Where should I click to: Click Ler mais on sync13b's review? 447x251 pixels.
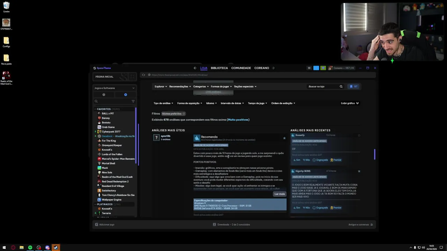click(280, 194)
